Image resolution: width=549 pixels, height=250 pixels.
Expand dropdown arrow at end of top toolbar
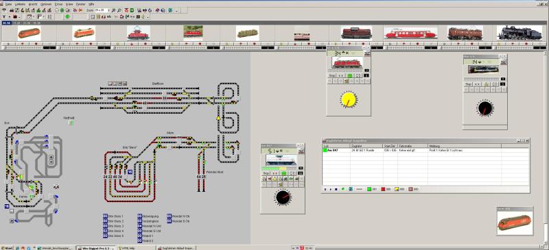tap(177, 11)
